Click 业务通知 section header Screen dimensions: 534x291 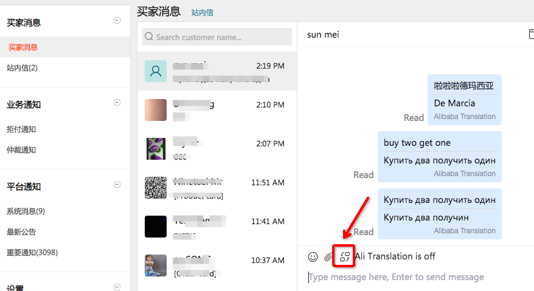tap(24, 105)
